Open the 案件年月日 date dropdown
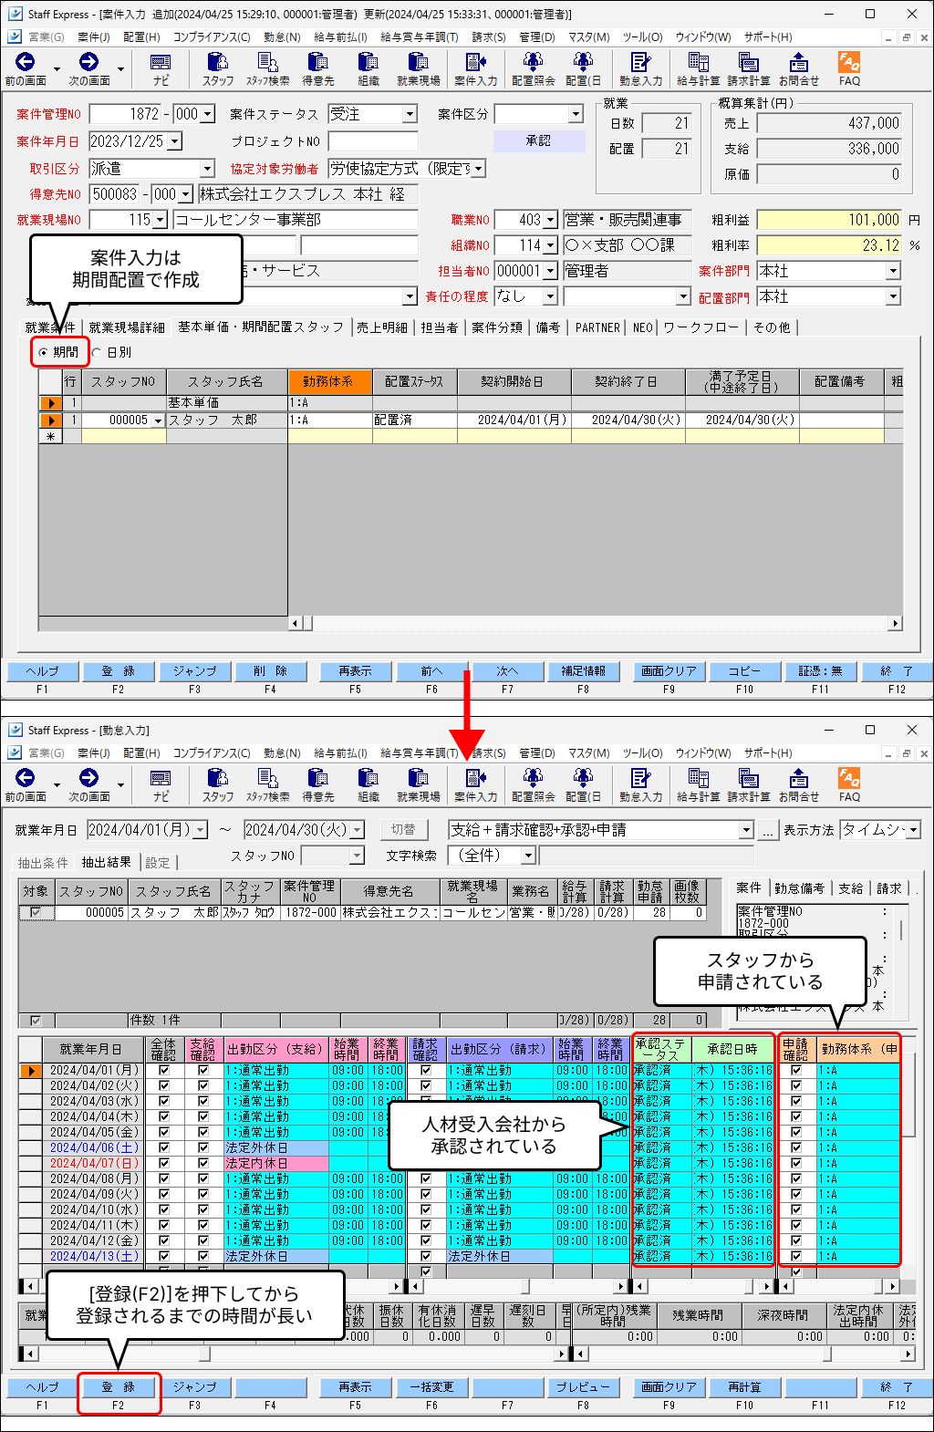Viewport: 934px width, 1432px height. [x=175, y=141]
